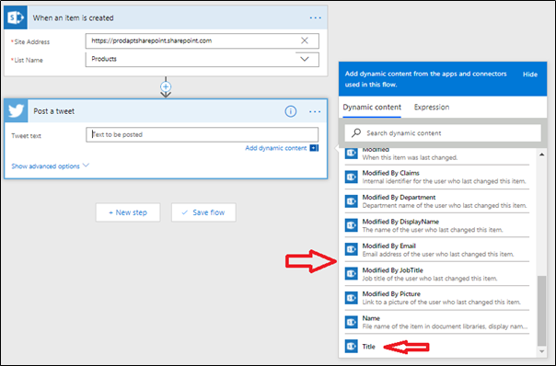Click the scrollbar up arrow
The width and height of the screenshot is (556, 366).
542,154
